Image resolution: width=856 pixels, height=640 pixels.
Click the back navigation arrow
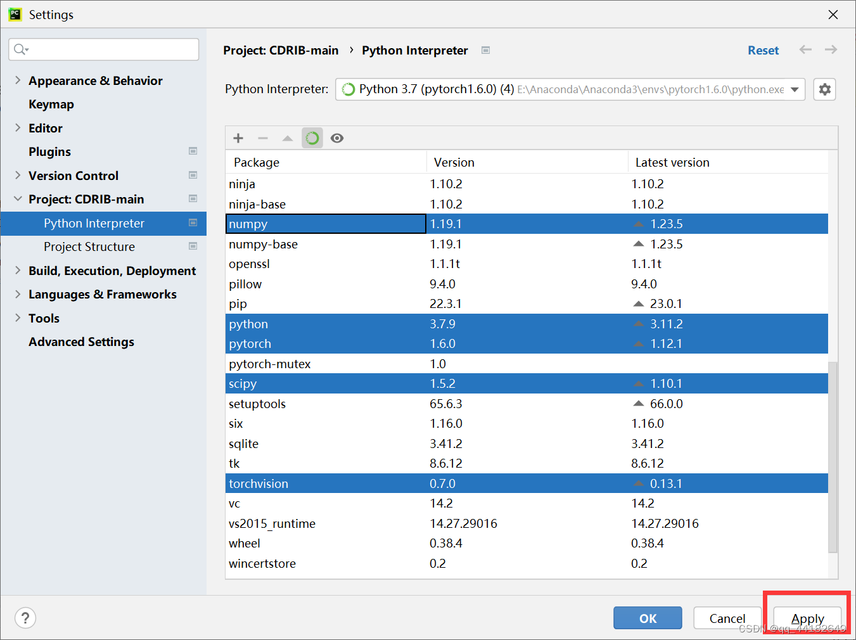(x=805, y=49)
